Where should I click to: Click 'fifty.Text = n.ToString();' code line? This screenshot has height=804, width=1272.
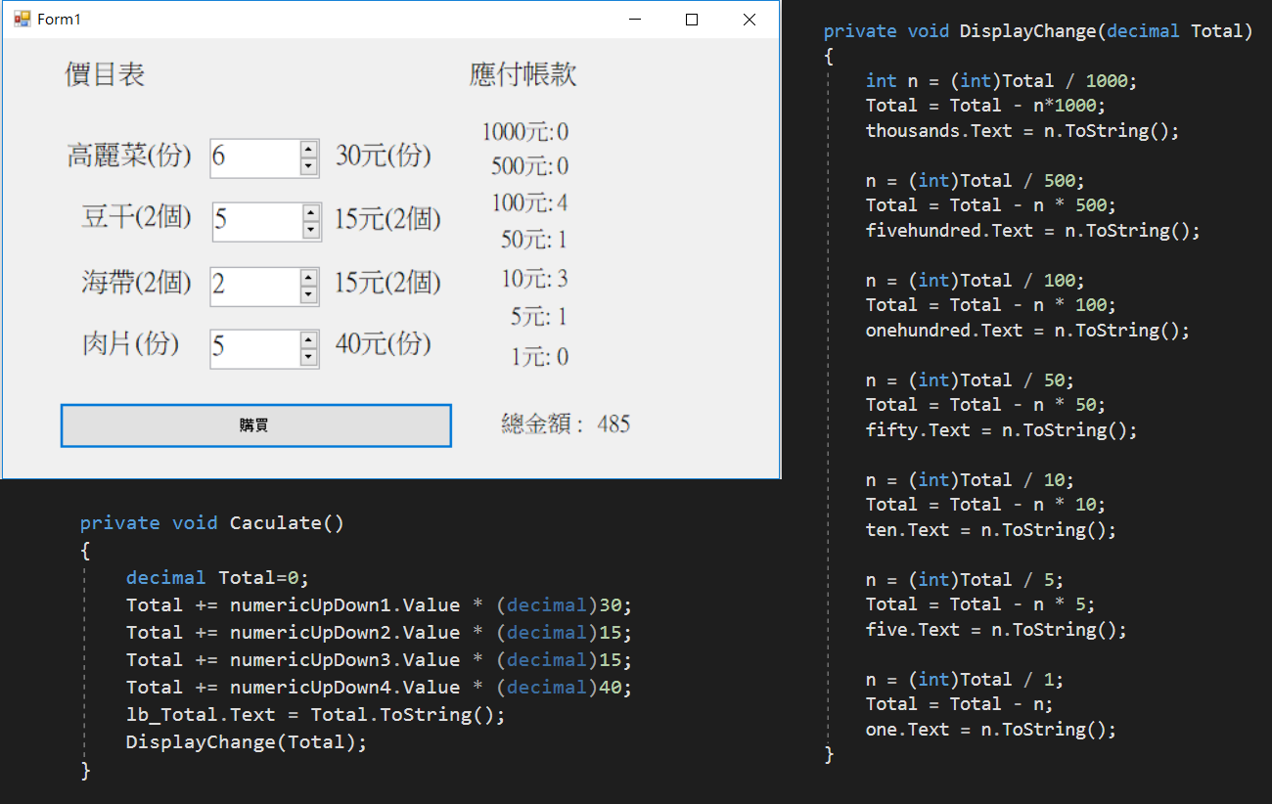1002,430
